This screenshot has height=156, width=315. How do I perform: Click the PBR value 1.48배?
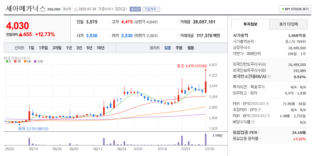[x=285, y=116]
